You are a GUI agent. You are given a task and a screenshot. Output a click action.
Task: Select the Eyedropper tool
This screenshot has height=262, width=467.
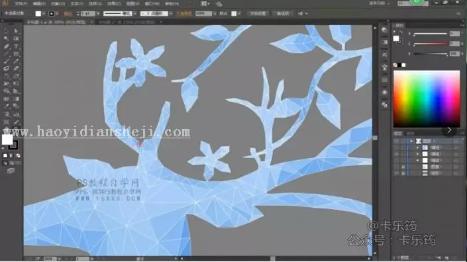pyautogui.click(x=6, y=106)
